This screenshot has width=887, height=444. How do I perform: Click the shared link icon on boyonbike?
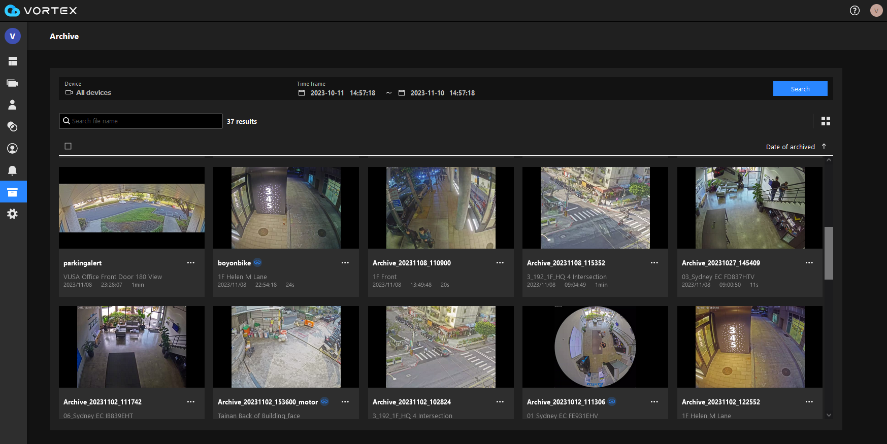click(257, 263)
